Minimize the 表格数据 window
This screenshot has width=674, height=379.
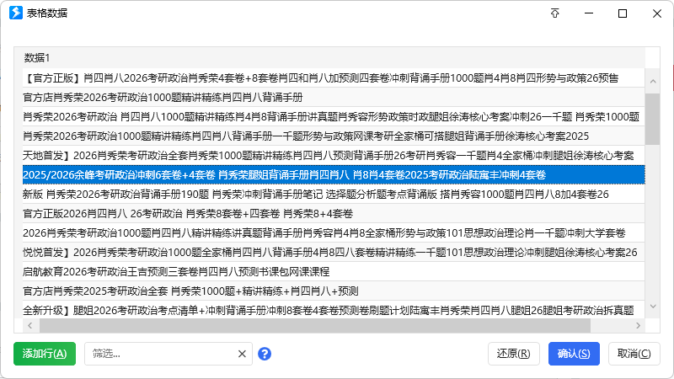pos(589,13)
